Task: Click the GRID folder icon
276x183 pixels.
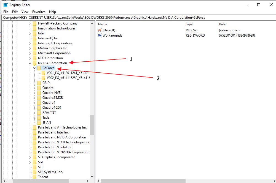Action: (x=38, y=83)
